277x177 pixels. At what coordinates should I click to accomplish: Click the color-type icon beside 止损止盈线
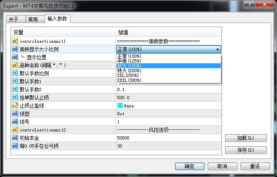(15, 106)
